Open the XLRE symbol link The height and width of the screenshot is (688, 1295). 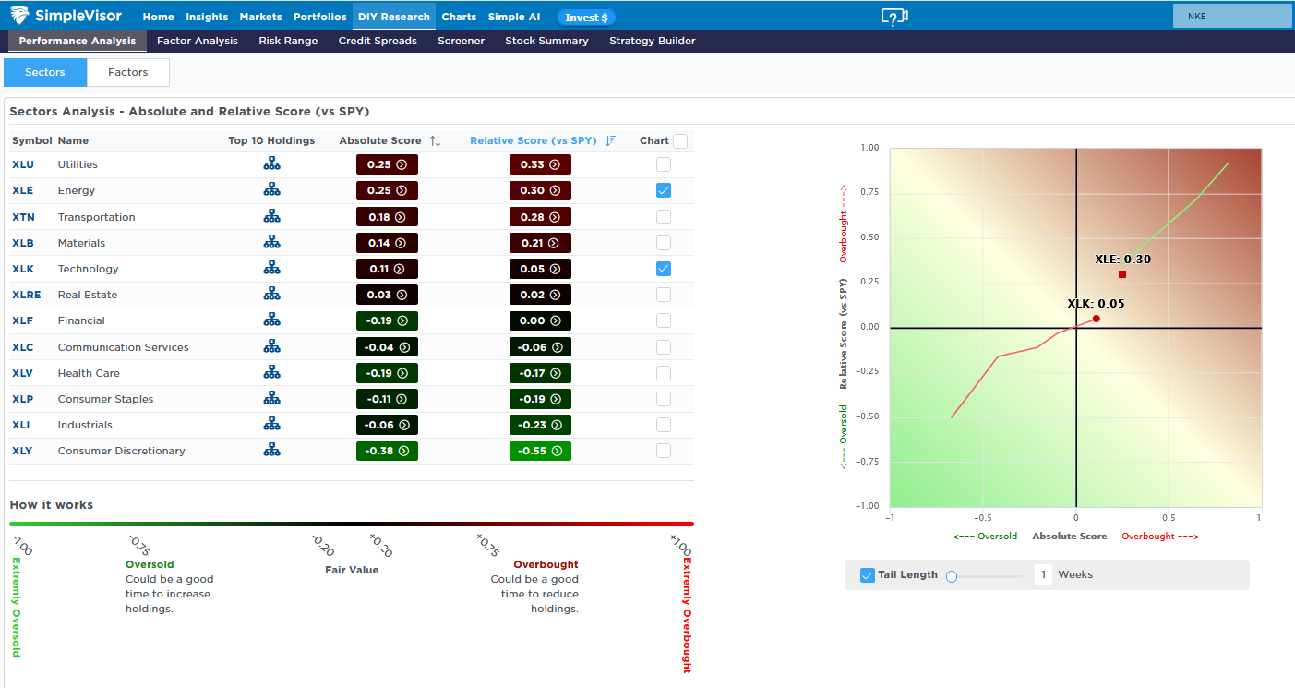[26, 295]
